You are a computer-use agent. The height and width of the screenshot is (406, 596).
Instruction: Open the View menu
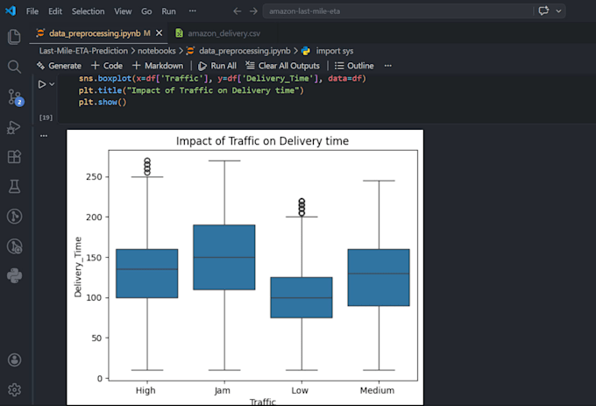click(x=123, y=11)
